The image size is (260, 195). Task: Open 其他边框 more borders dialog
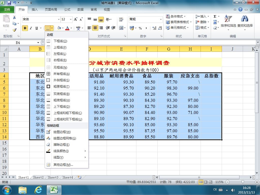[x=67, y=165]
